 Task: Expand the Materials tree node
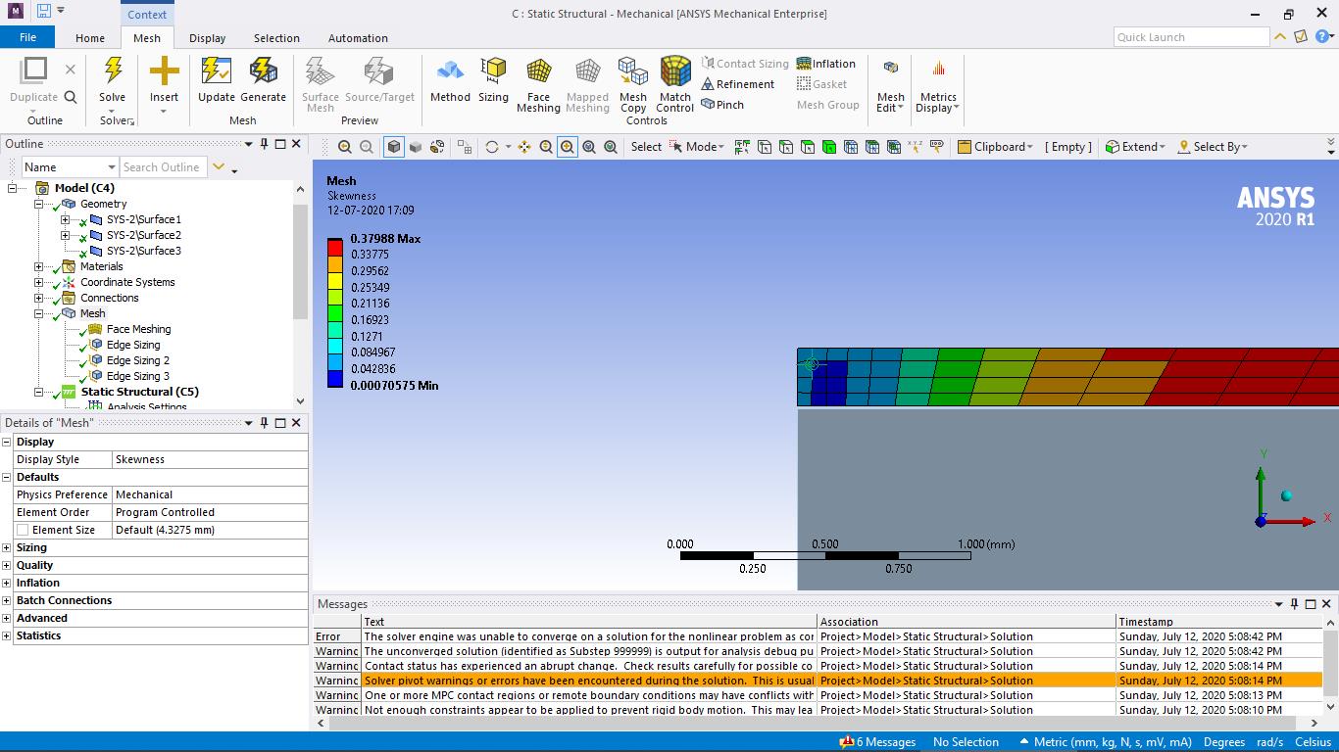38,266
